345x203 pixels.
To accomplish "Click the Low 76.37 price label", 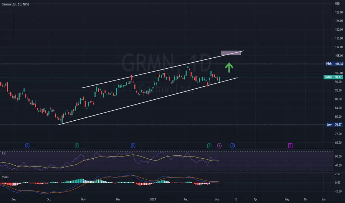I will coord(334,125).
